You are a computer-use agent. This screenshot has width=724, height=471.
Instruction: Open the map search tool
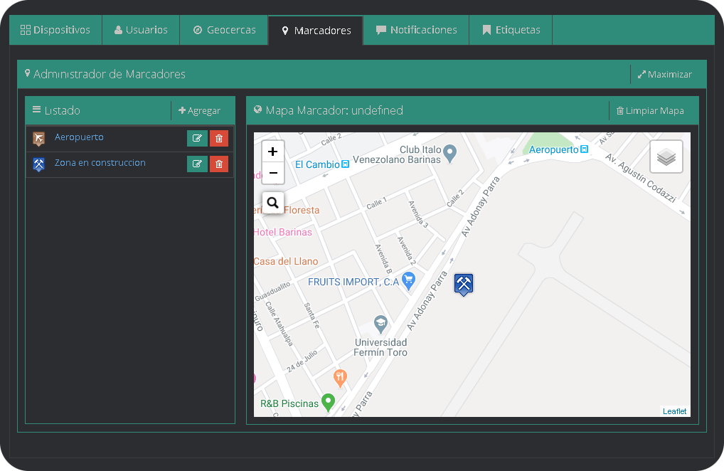click(273, 203)
